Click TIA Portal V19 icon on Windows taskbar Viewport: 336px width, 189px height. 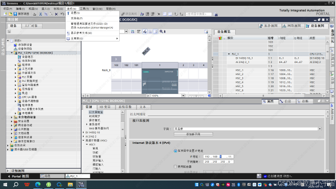click(x=81, y=184)
